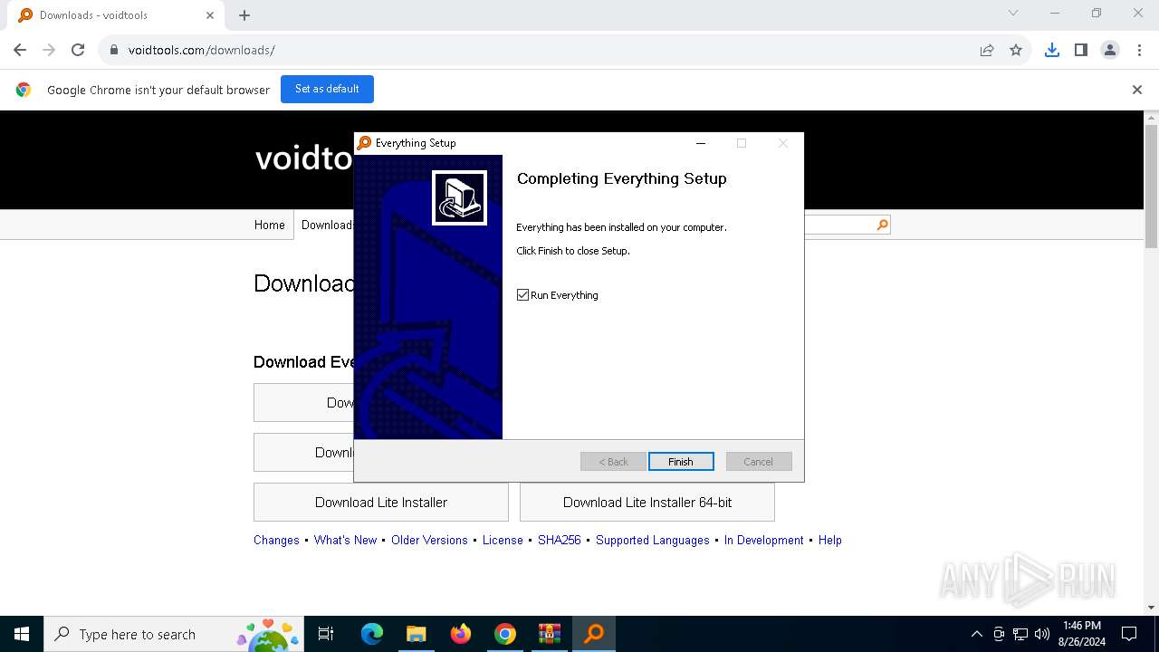Viewport: 1159px width, 652px height.
Task: Toggle Chrome side panel icon
Action: pyautogui.click(x=1081, y=50)
